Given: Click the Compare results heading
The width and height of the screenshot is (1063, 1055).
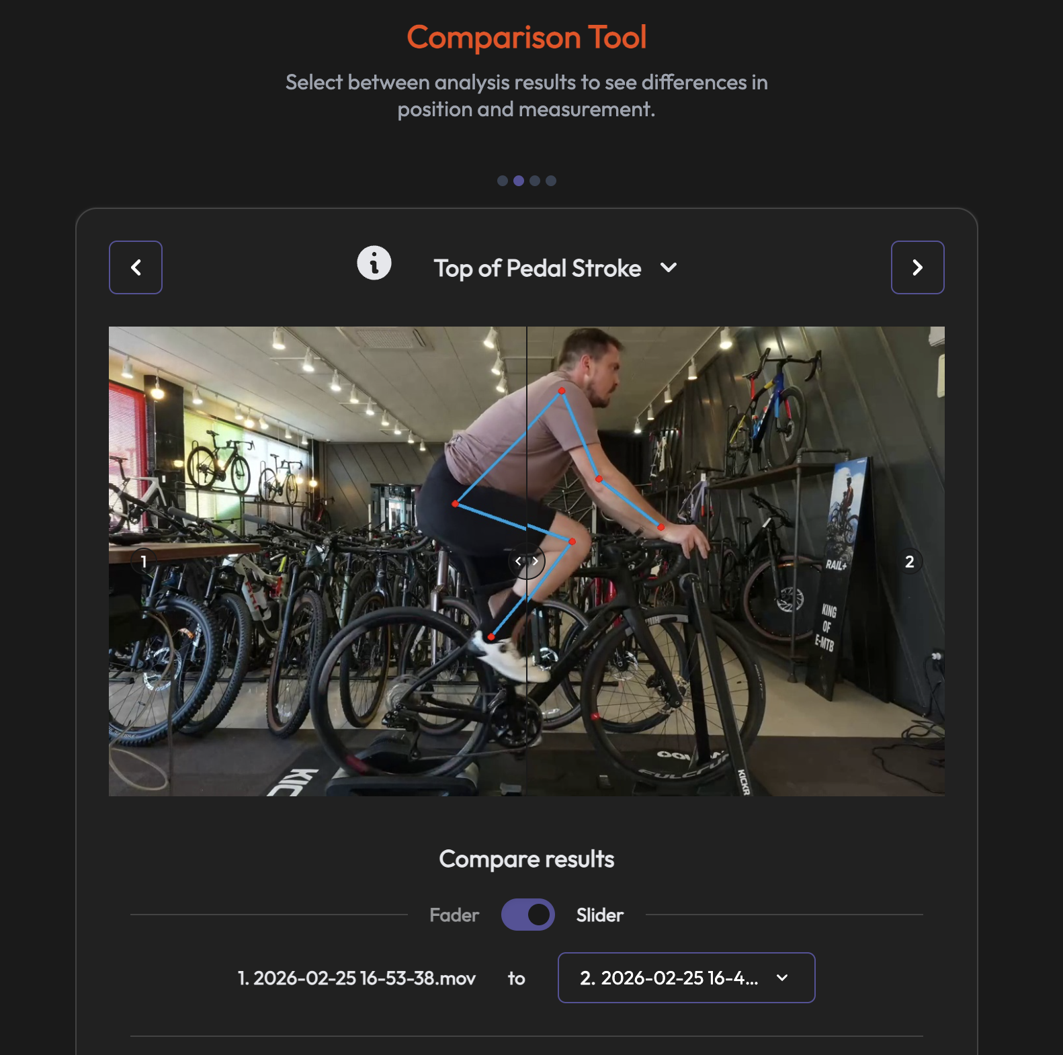Looking at the screenshot, I should point(527,859).
